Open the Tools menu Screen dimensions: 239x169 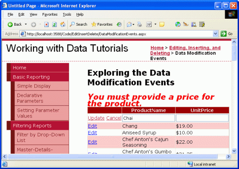click(67, 14)
